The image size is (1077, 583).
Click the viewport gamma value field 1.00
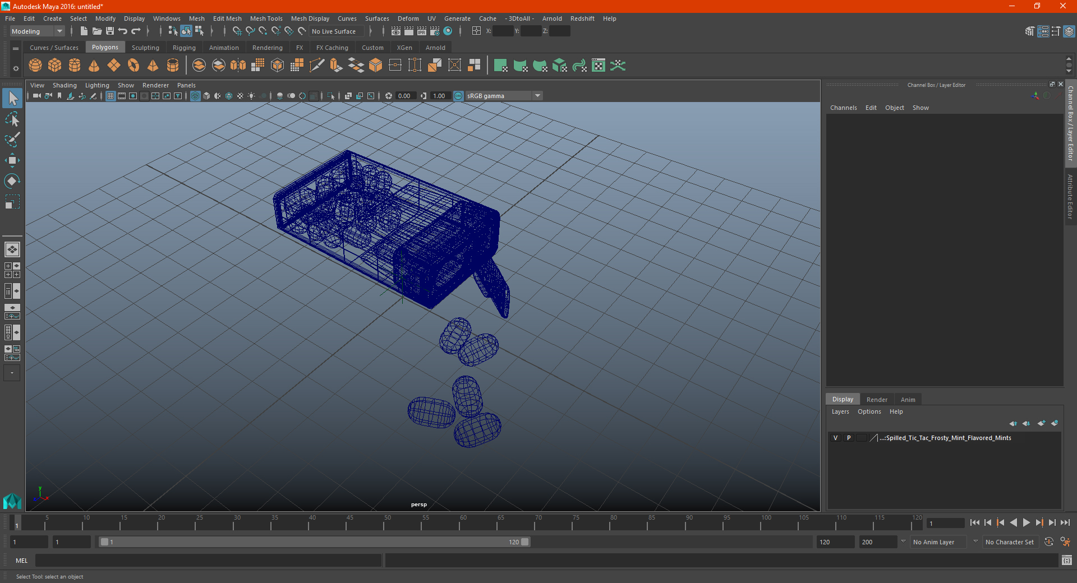click(440, 96)
